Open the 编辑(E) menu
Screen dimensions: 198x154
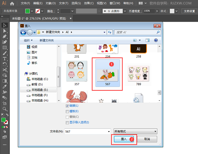pyautogui.click(x=38, y=3)
